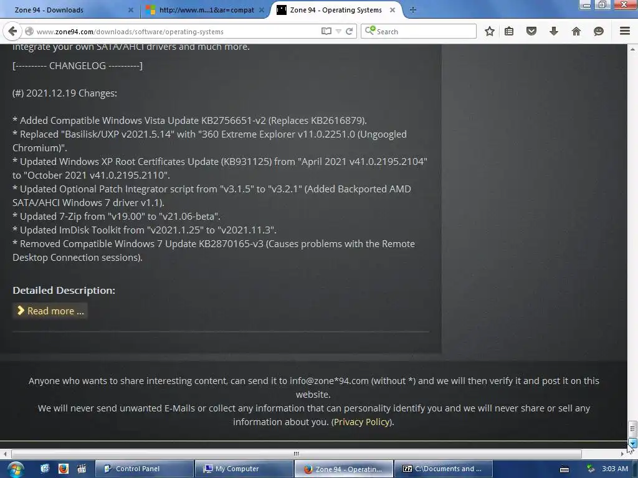Click the vertical scrollbar thumb
Screen dimensions: 638x478
632,428
